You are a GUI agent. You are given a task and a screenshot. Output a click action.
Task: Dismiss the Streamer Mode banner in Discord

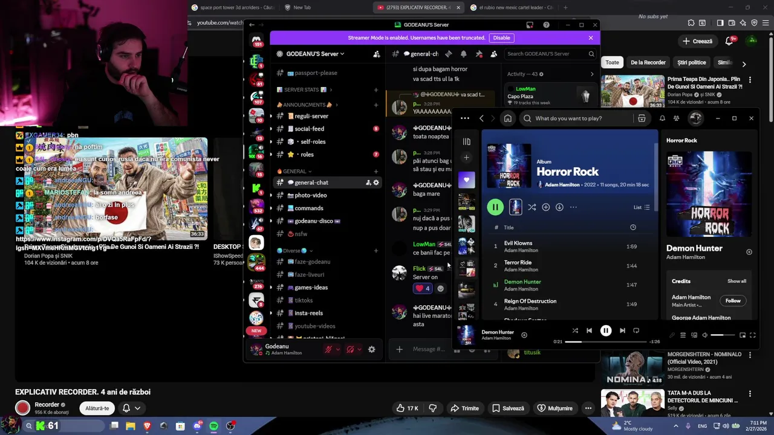[591, 37]
